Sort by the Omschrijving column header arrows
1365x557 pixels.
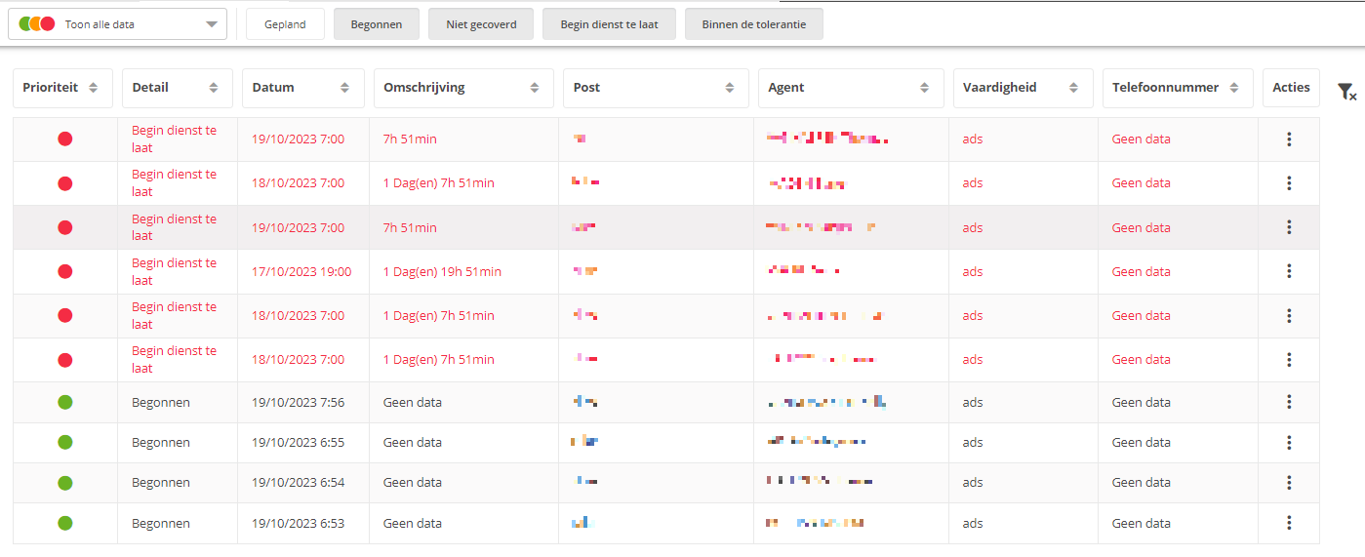pyautogui.click(x=535, y=88)
